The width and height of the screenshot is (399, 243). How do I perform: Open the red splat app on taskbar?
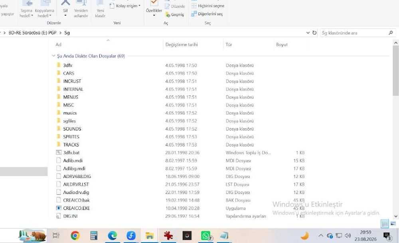click(168, 236)
